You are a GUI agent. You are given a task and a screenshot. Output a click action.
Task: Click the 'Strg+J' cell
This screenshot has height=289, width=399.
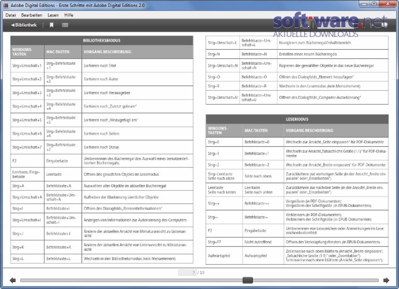(x=27, y=234)
